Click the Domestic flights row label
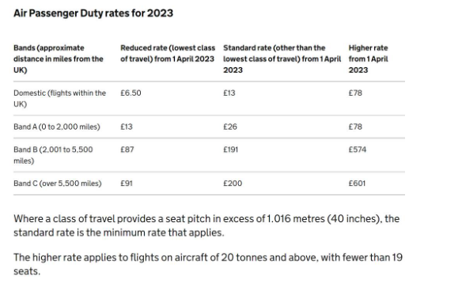The height and width of the screenshot is (291, 462). point(60,98)
